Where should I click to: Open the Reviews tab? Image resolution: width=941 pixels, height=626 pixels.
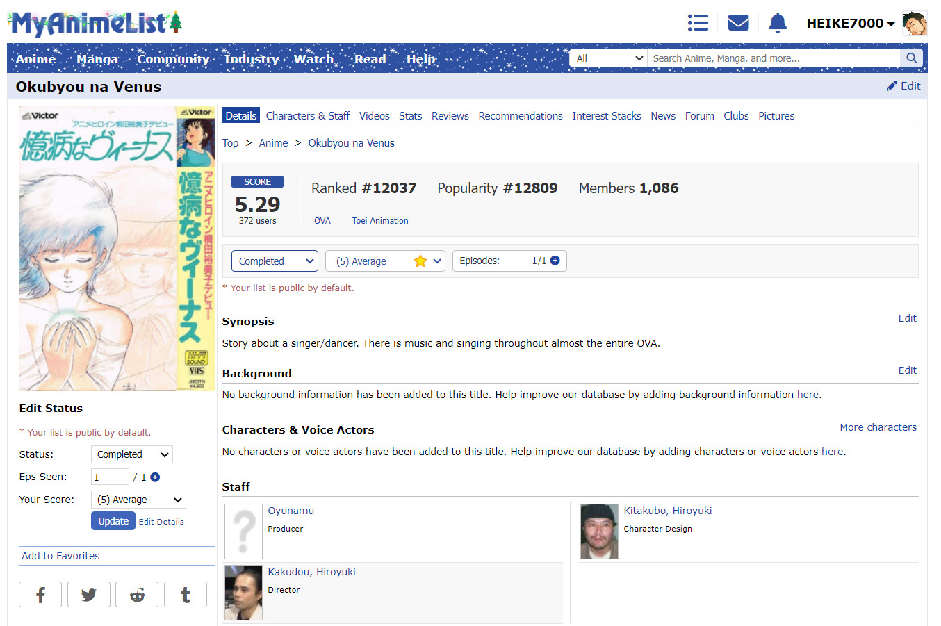tap(450, 116)
